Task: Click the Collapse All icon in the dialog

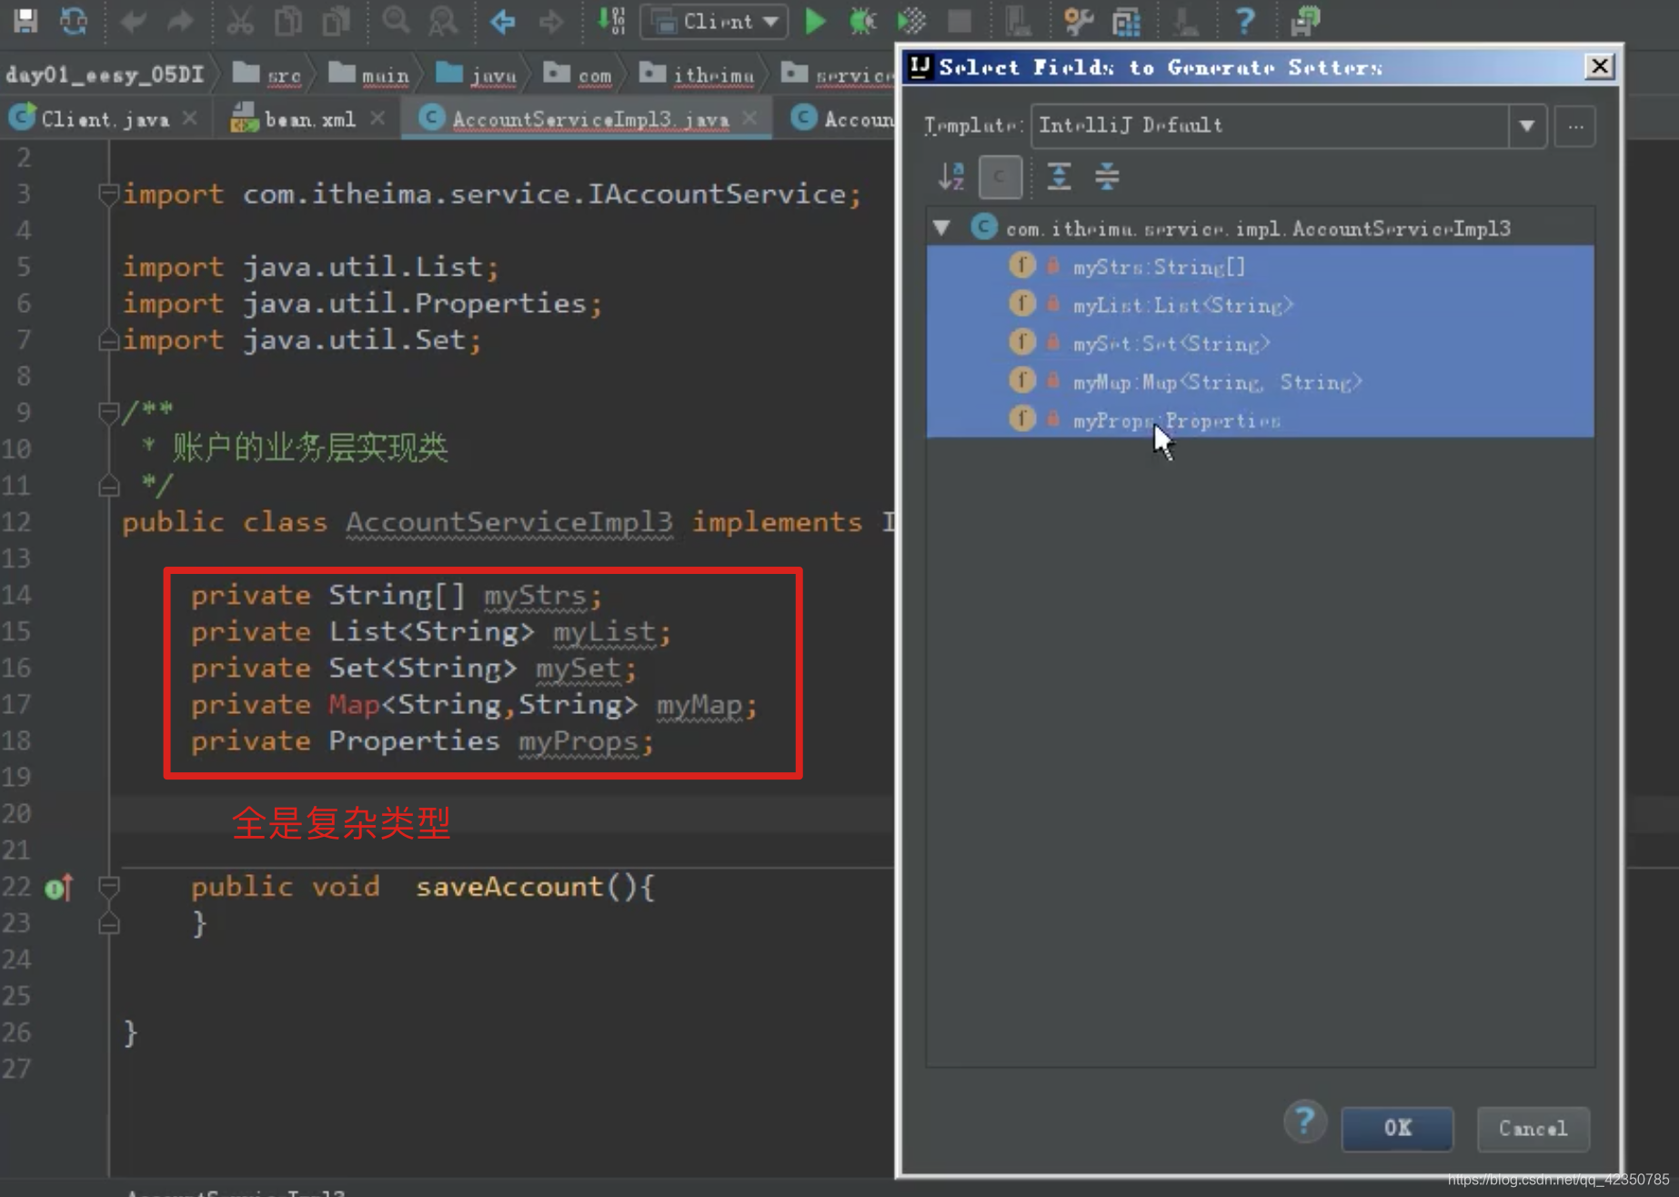Action: pos(1107,176)
